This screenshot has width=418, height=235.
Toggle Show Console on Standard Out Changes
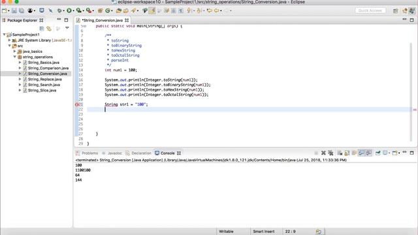pyautogui.click(x=361, y=153)
